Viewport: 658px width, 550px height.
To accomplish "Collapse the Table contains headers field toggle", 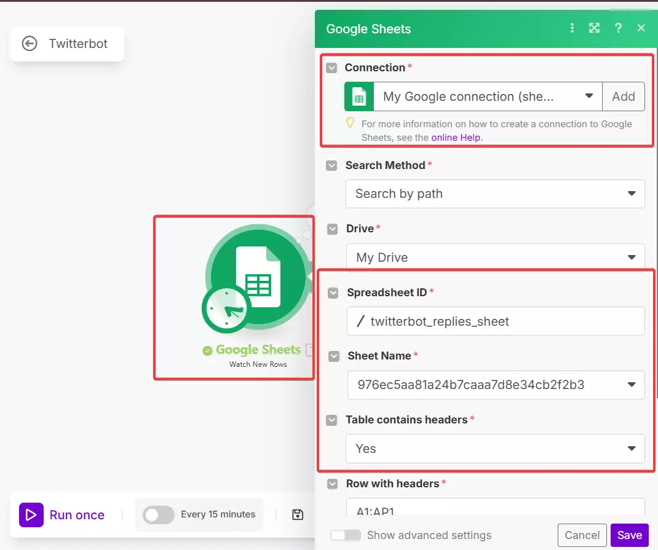I will point(331,420).
